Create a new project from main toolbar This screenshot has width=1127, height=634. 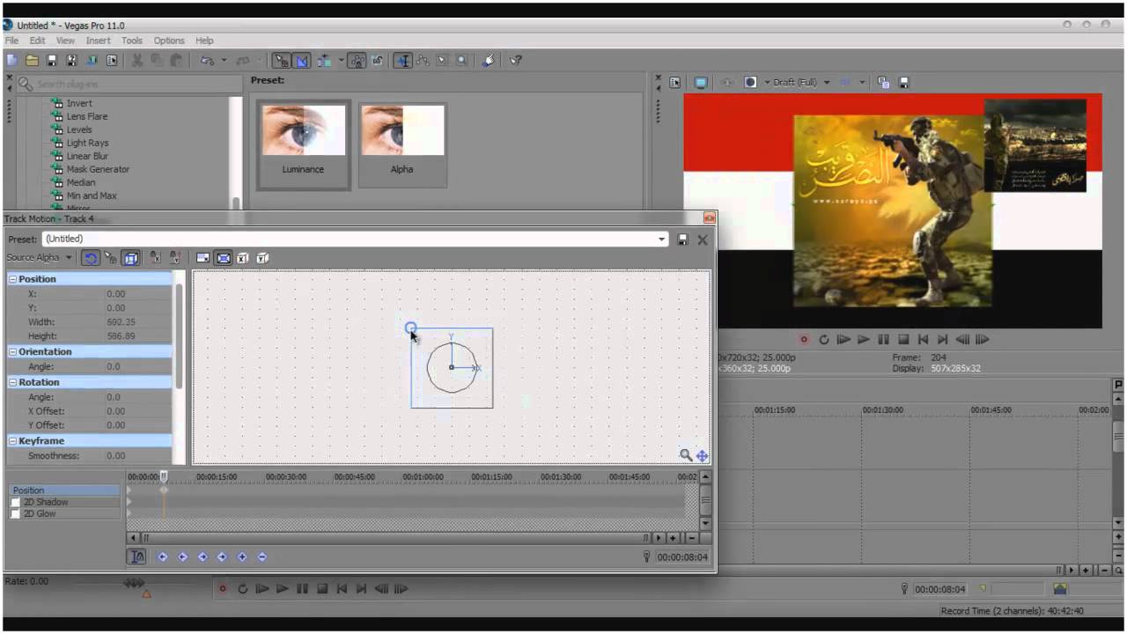coord(11,61)
